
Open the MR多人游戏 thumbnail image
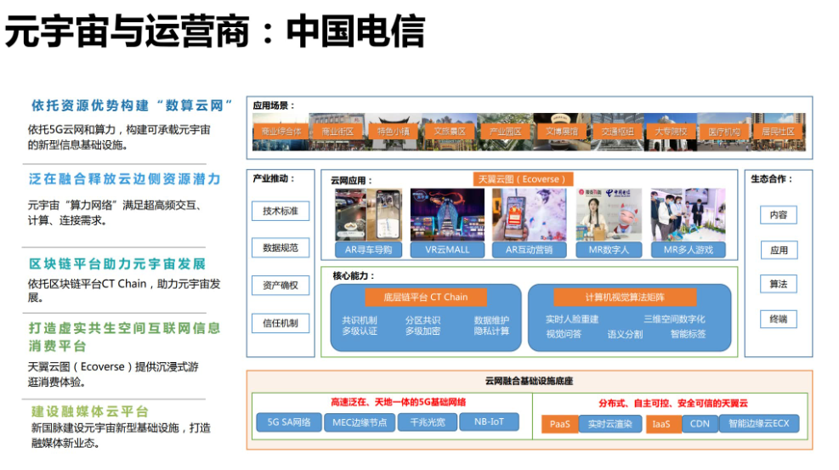688,214
